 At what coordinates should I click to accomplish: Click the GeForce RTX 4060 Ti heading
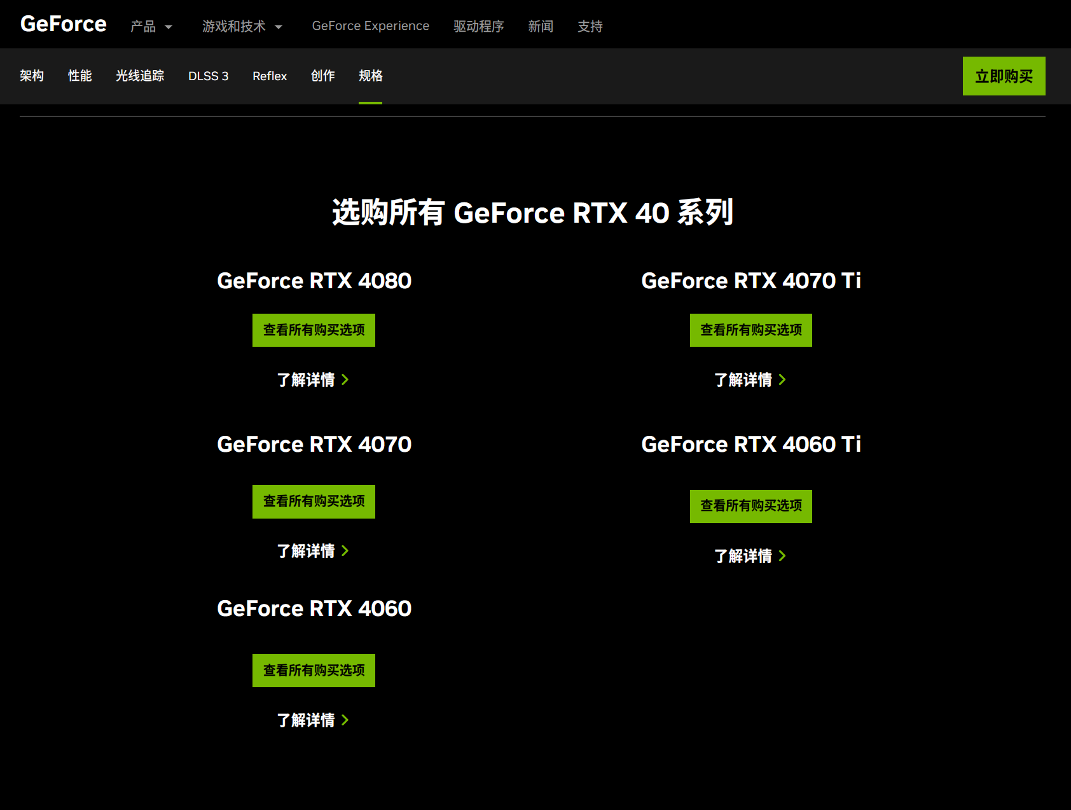coord(751,444)
